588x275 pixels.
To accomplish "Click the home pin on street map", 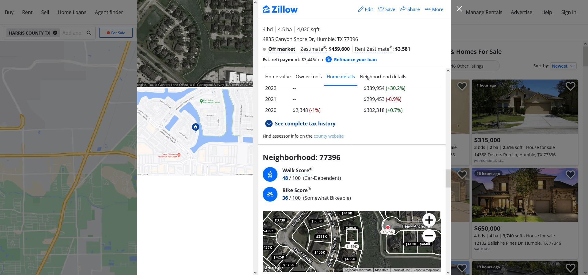I will click(196, 127).
